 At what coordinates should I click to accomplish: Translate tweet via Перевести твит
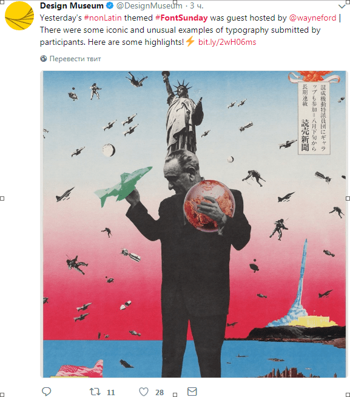tap(75, 59)
